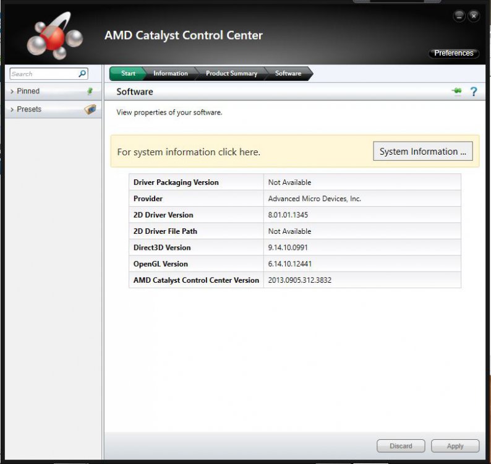Click the search magnifier icon

[x=82, y=74]
